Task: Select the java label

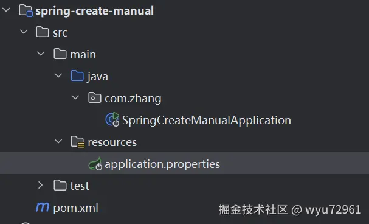Action: point(98,77)
